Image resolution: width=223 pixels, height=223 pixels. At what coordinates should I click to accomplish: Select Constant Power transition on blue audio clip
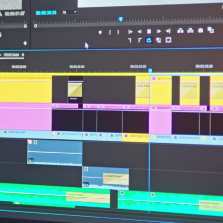pos(116,179)
